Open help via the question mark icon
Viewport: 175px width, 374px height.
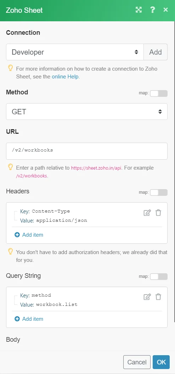point(153,10)
